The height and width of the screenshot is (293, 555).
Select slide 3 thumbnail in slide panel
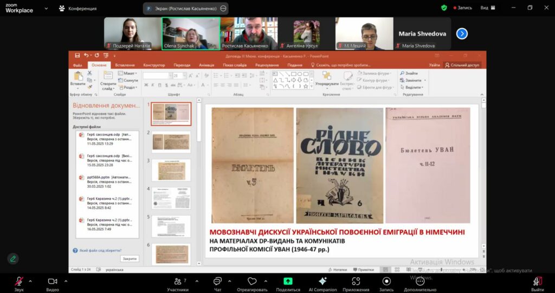coord(171,170)
